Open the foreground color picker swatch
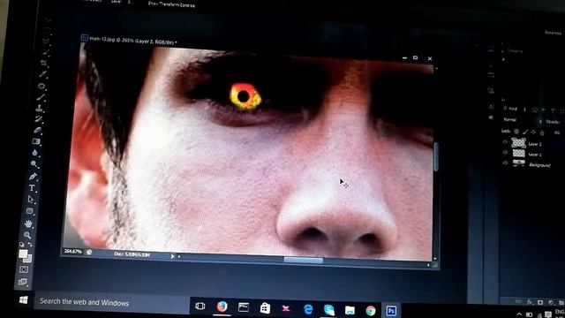Viewport: 565px width, 318px height. point(23,254)
